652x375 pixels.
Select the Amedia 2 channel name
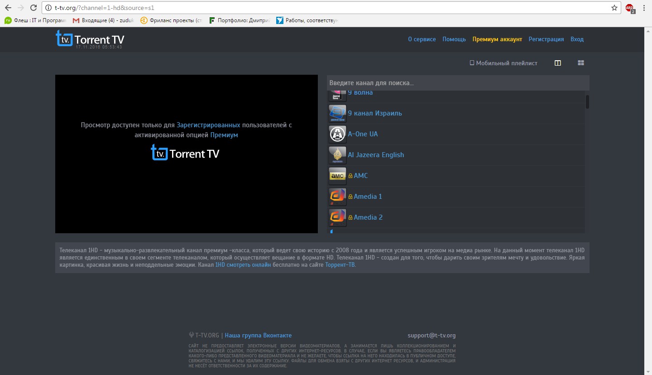[368, 217]
